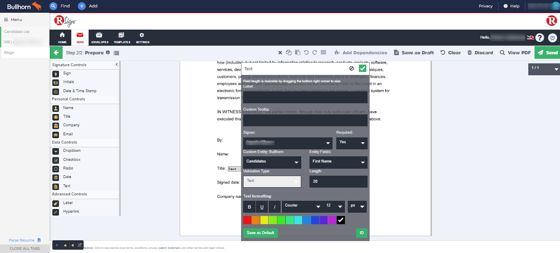Click the copy icon in toolbar

(289, 53)
